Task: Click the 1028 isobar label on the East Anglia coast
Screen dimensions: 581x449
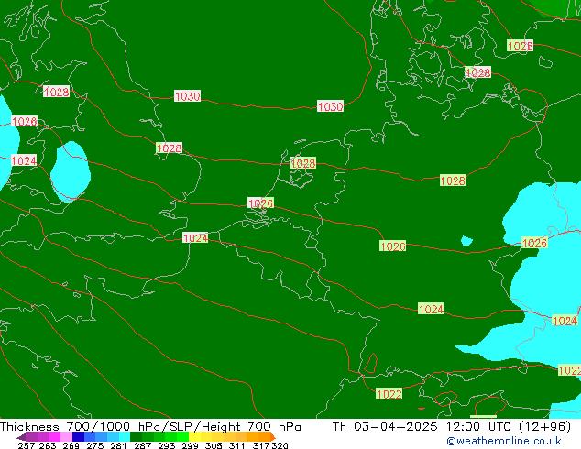Action: (170, 148)
